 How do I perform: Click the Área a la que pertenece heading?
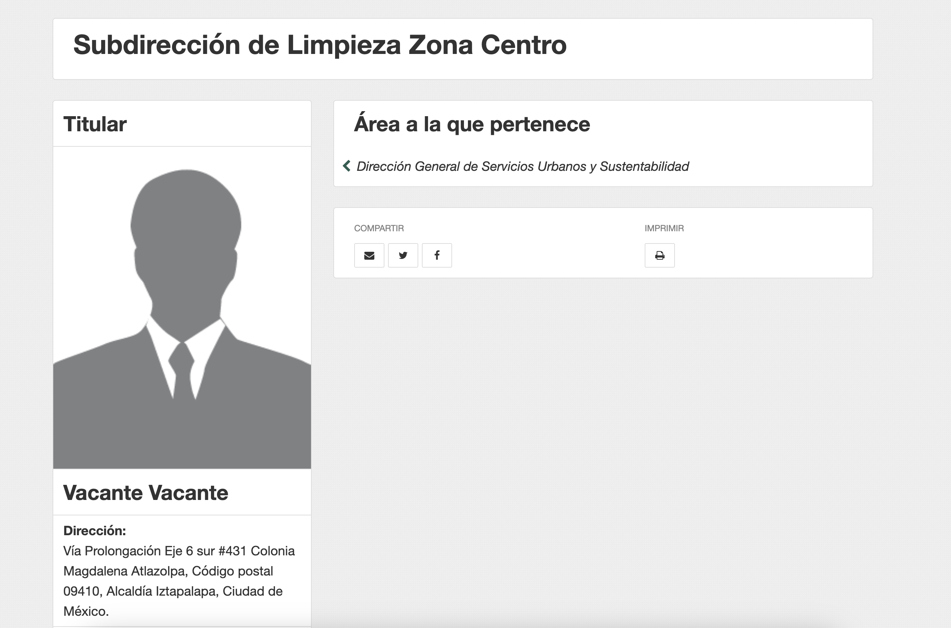click(x=471, y=124)
